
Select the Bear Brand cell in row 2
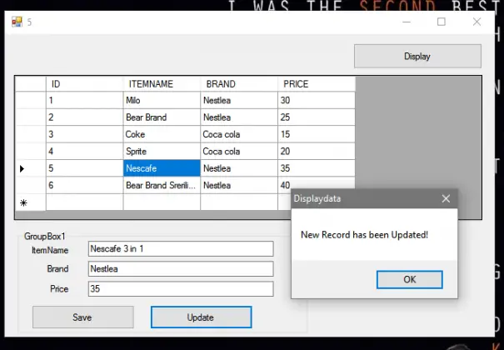coord(162,117)
